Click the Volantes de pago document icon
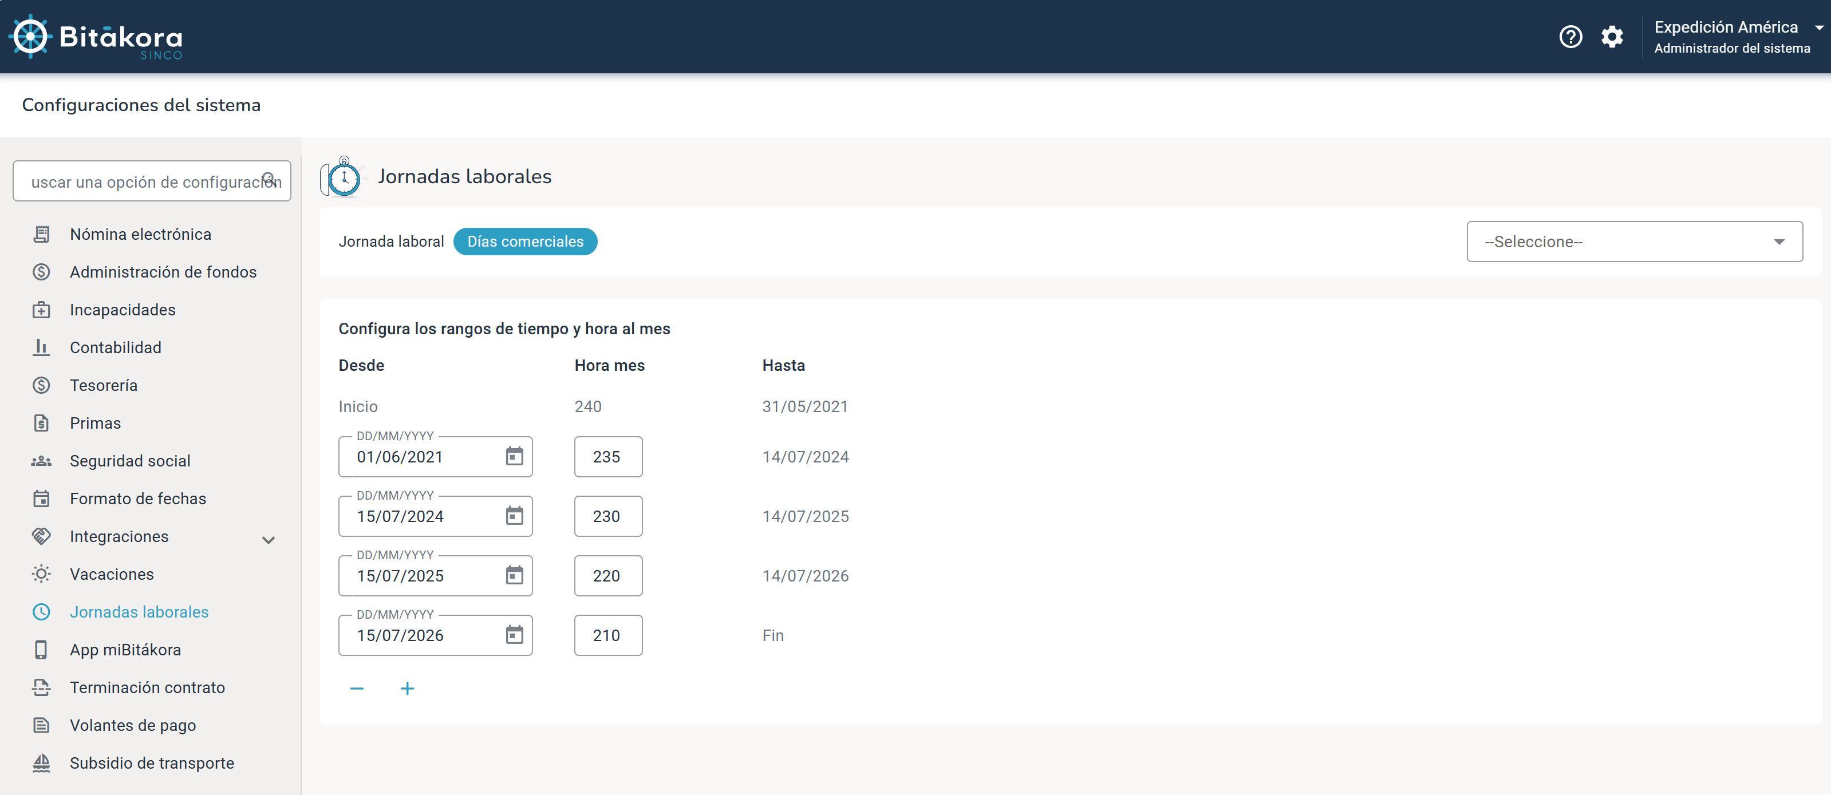The height and width of the screenshot is (795, 1831). (x=41, y=725)
